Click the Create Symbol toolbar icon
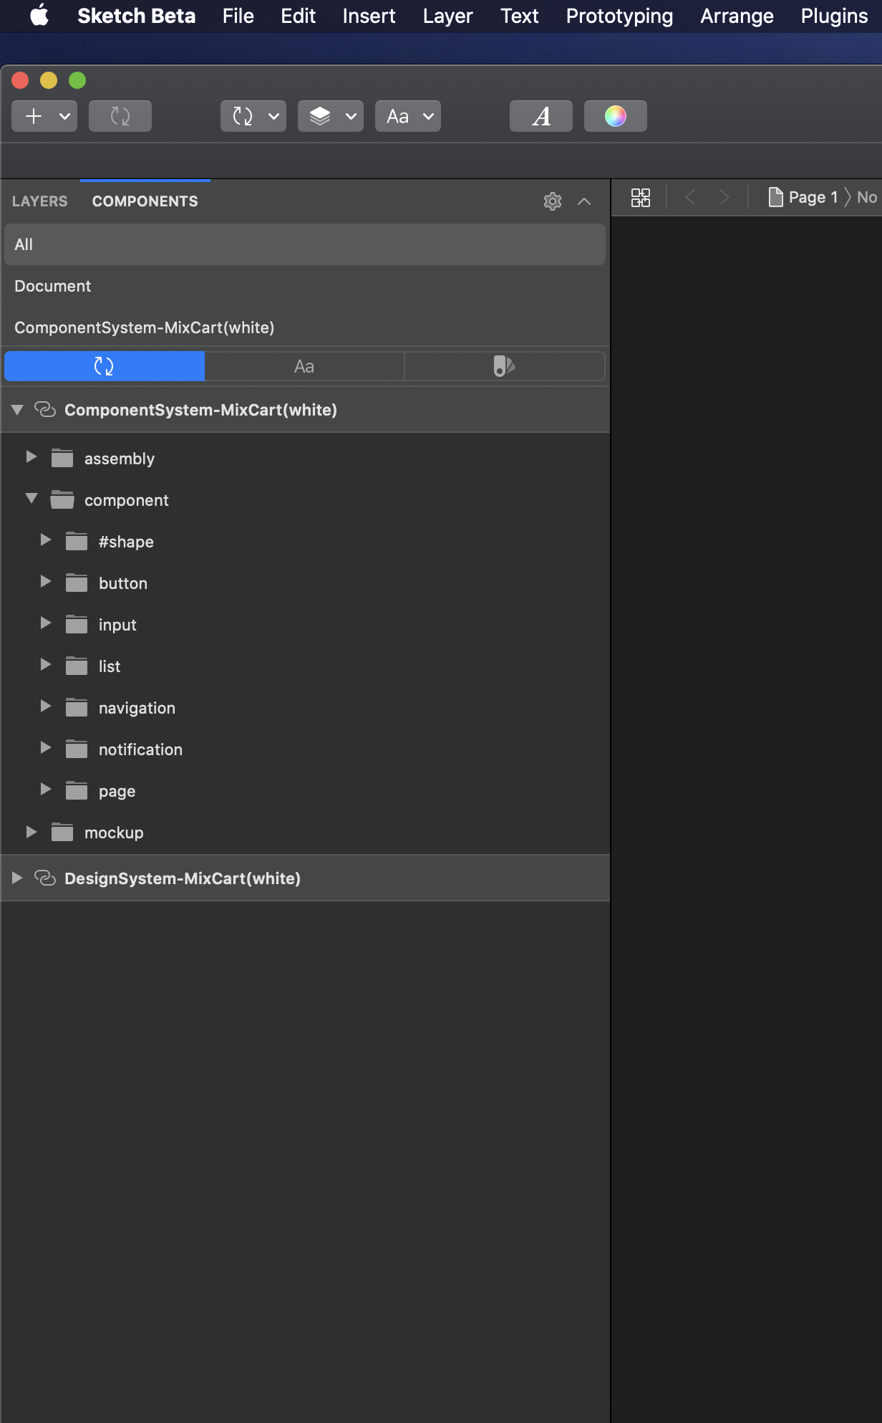The height and width of the screenshot is (1423, 882). (120, 116)
